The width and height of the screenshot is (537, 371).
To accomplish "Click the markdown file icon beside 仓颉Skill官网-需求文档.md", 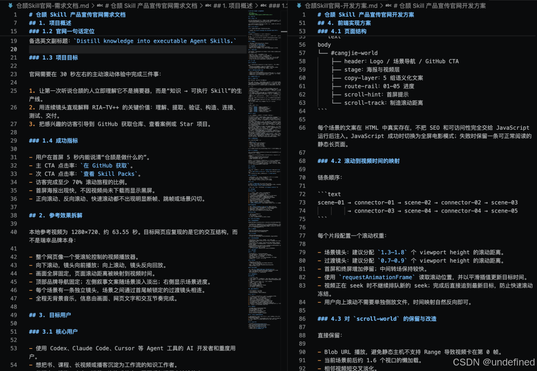I will pyautogui.click(x=10, y=5).
